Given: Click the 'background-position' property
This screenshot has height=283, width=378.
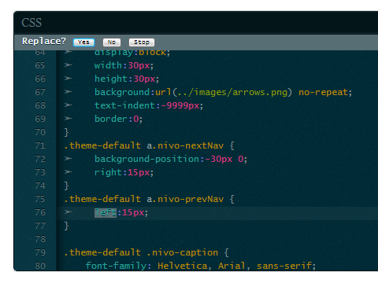Looking at the screenshot, I should click(146, 159).
